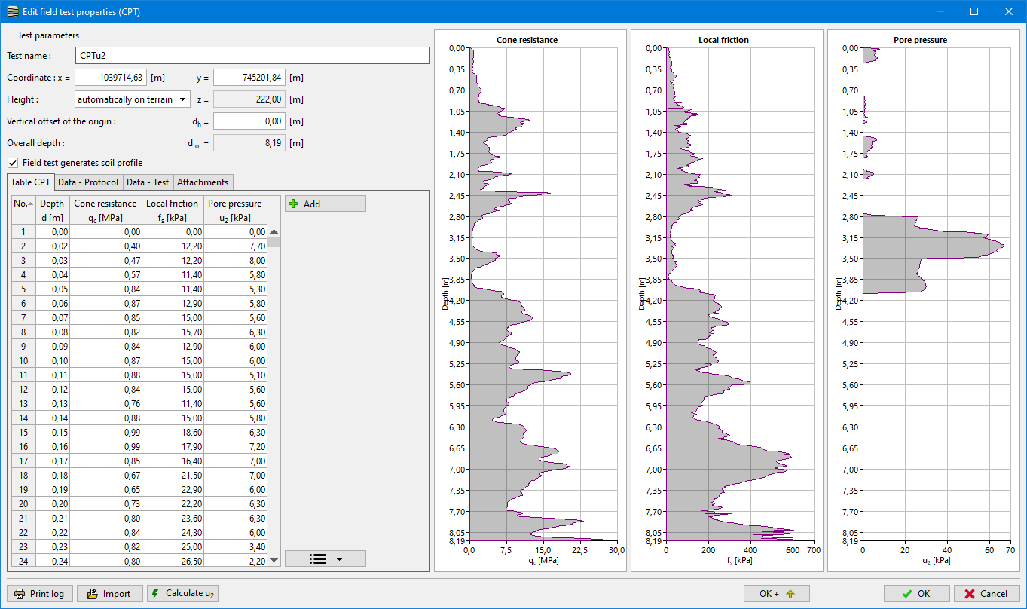Click local friction 22,90 in row 19
1027x609 pixels.
173,489
